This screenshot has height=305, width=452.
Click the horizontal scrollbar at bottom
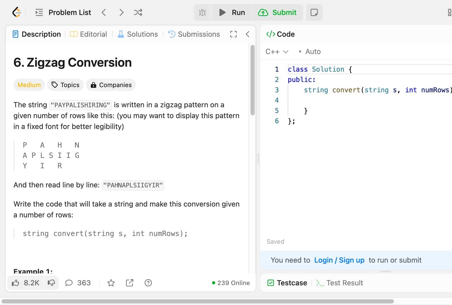(198, 301)
